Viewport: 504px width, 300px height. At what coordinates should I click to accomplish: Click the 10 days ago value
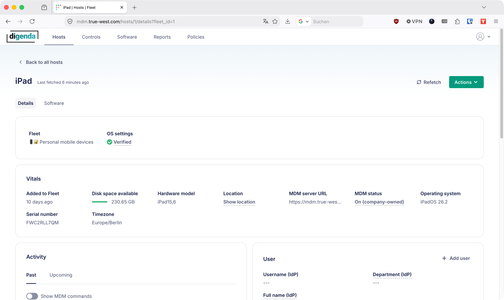coord(39,202)
